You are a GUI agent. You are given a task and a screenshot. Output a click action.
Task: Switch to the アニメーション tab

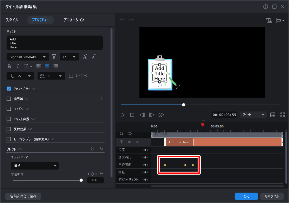[x=74, y=20]
